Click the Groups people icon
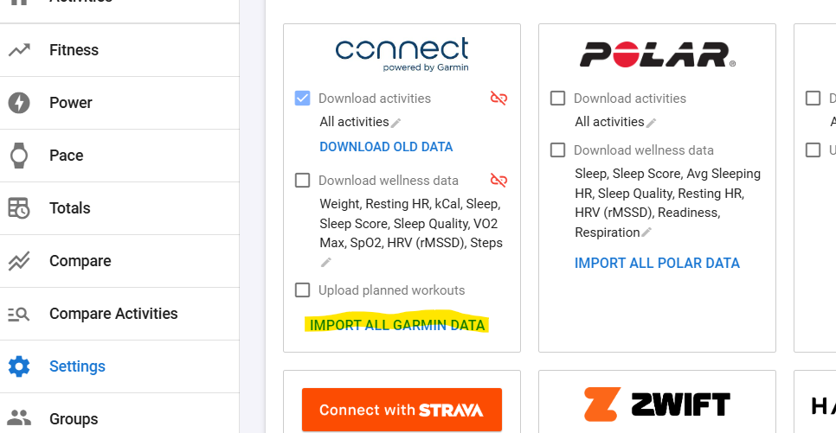 coord(19,418)
